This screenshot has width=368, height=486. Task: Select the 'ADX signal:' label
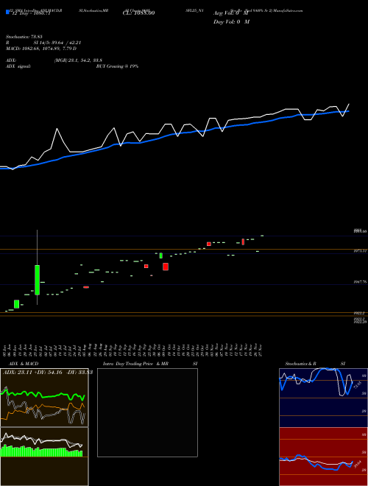[x=18, y=66]
